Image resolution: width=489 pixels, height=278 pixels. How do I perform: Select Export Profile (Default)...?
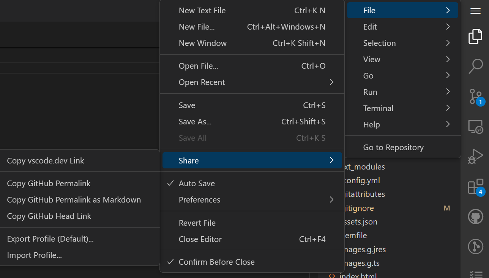(79, 239)
